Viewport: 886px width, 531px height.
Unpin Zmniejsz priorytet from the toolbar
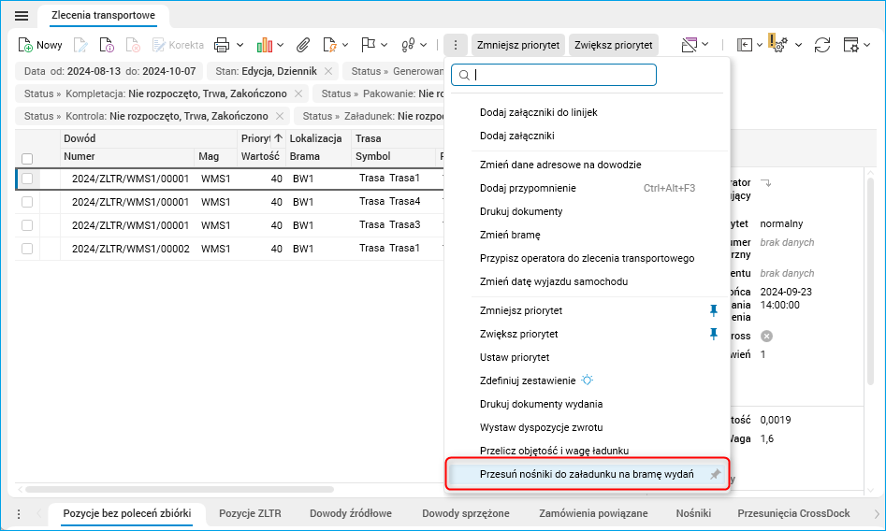(x=714, y=310)
